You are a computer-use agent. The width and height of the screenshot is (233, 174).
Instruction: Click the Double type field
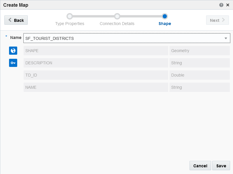(x=199, y=75)
